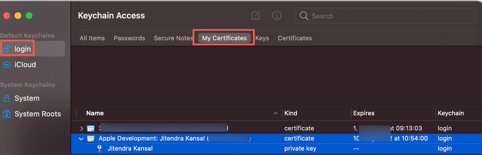Click the compose new note icon
Viewport: 482px width, 155px height.
256,15
